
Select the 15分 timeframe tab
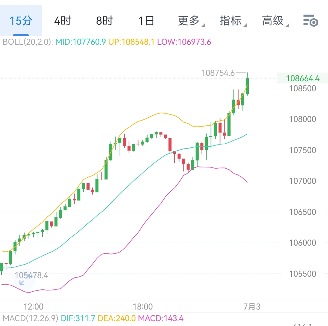[x=21, y=21]
